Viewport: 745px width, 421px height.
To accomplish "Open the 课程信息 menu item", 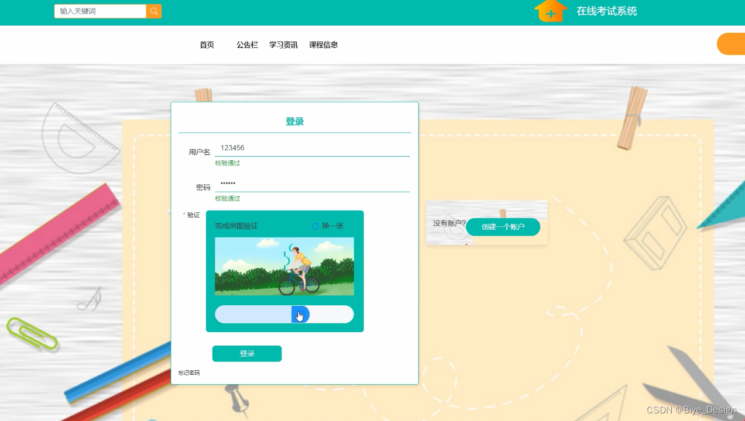I will (324, 45).
